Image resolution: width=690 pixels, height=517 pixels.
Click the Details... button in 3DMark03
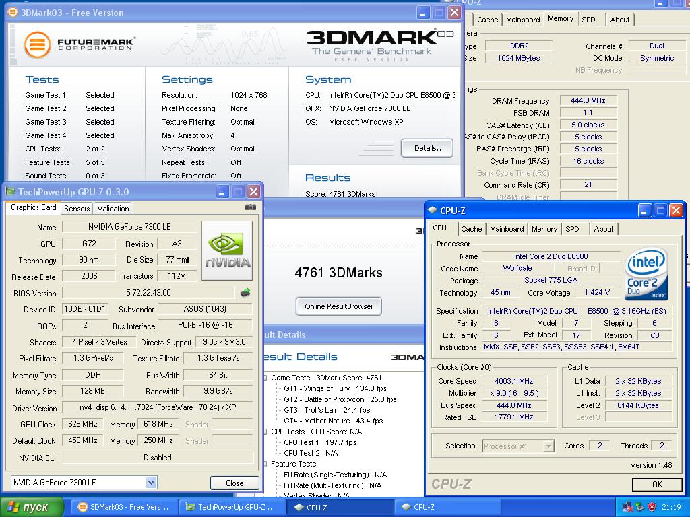[x=427, y=148]
